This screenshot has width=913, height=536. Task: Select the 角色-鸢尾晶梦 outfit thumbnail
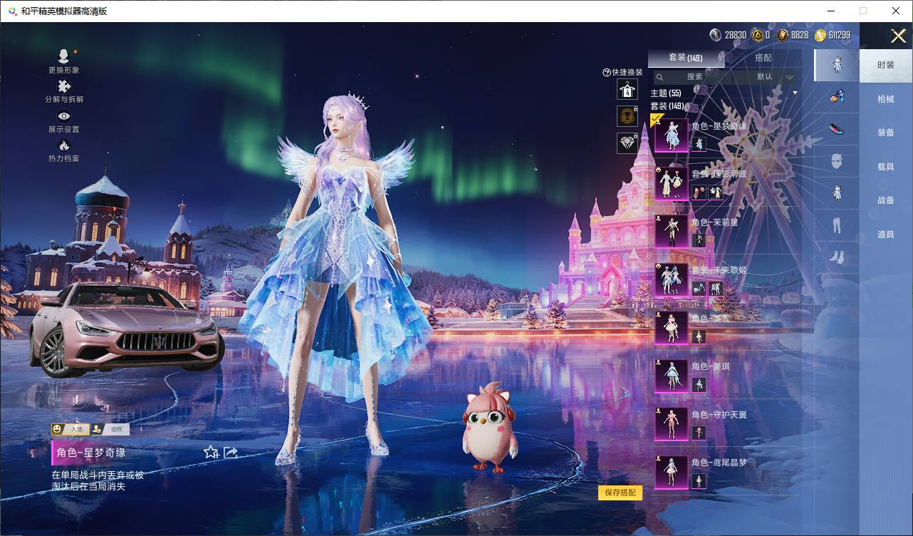(672, 472)
